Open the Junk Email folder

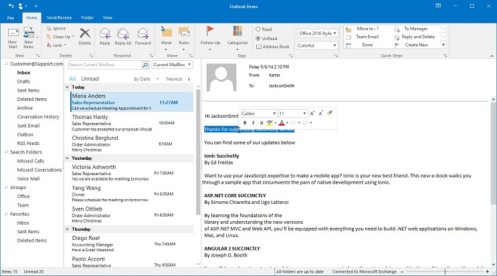[x=29, y=126]
